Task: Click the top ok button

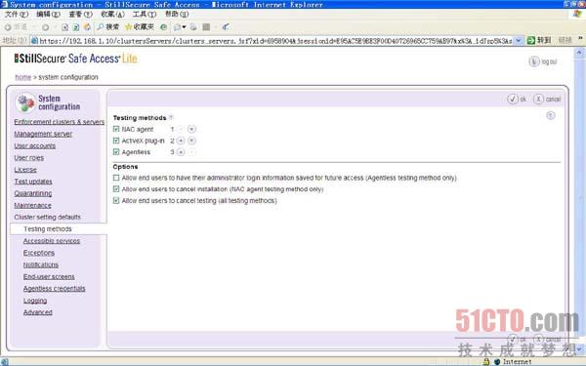Action: tap(517, 99)
